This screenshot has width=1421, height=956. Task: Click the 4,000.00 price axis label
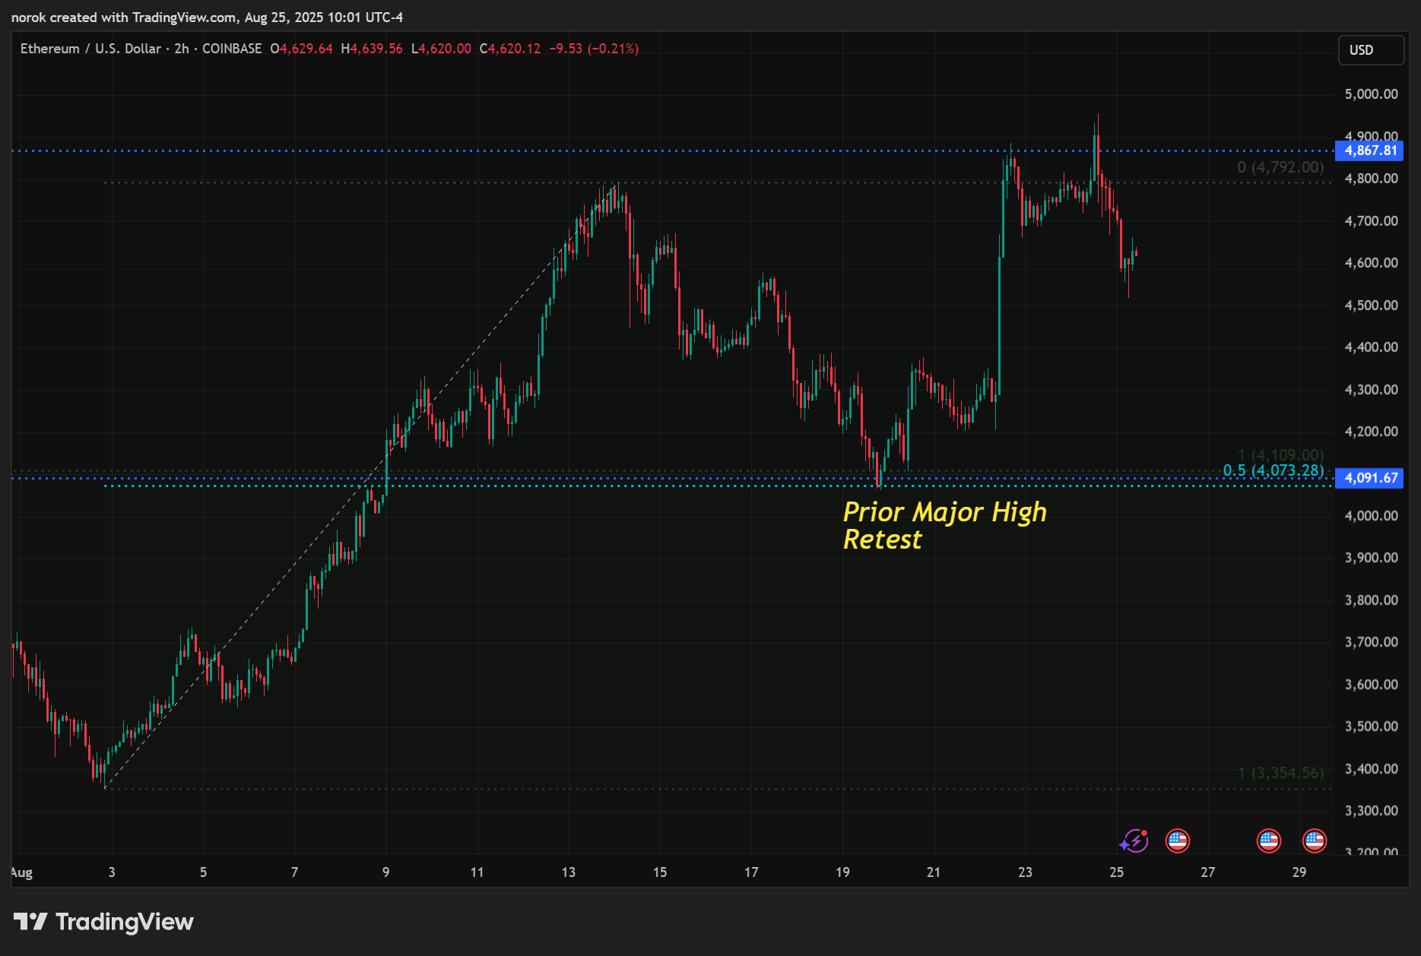(1371, 516)
